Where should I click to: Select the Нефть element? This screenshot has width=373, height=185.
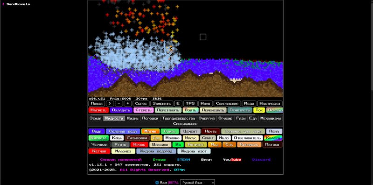[x=211, y=131]
